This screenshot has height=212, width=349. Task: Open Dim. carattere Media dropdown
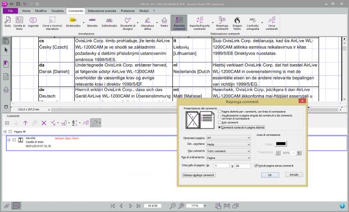tap(229, 144)
